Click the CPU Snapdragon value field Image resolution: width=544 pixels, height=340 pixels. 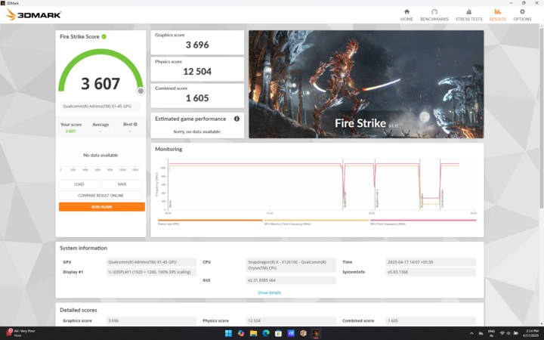click(x=291, y=265)
